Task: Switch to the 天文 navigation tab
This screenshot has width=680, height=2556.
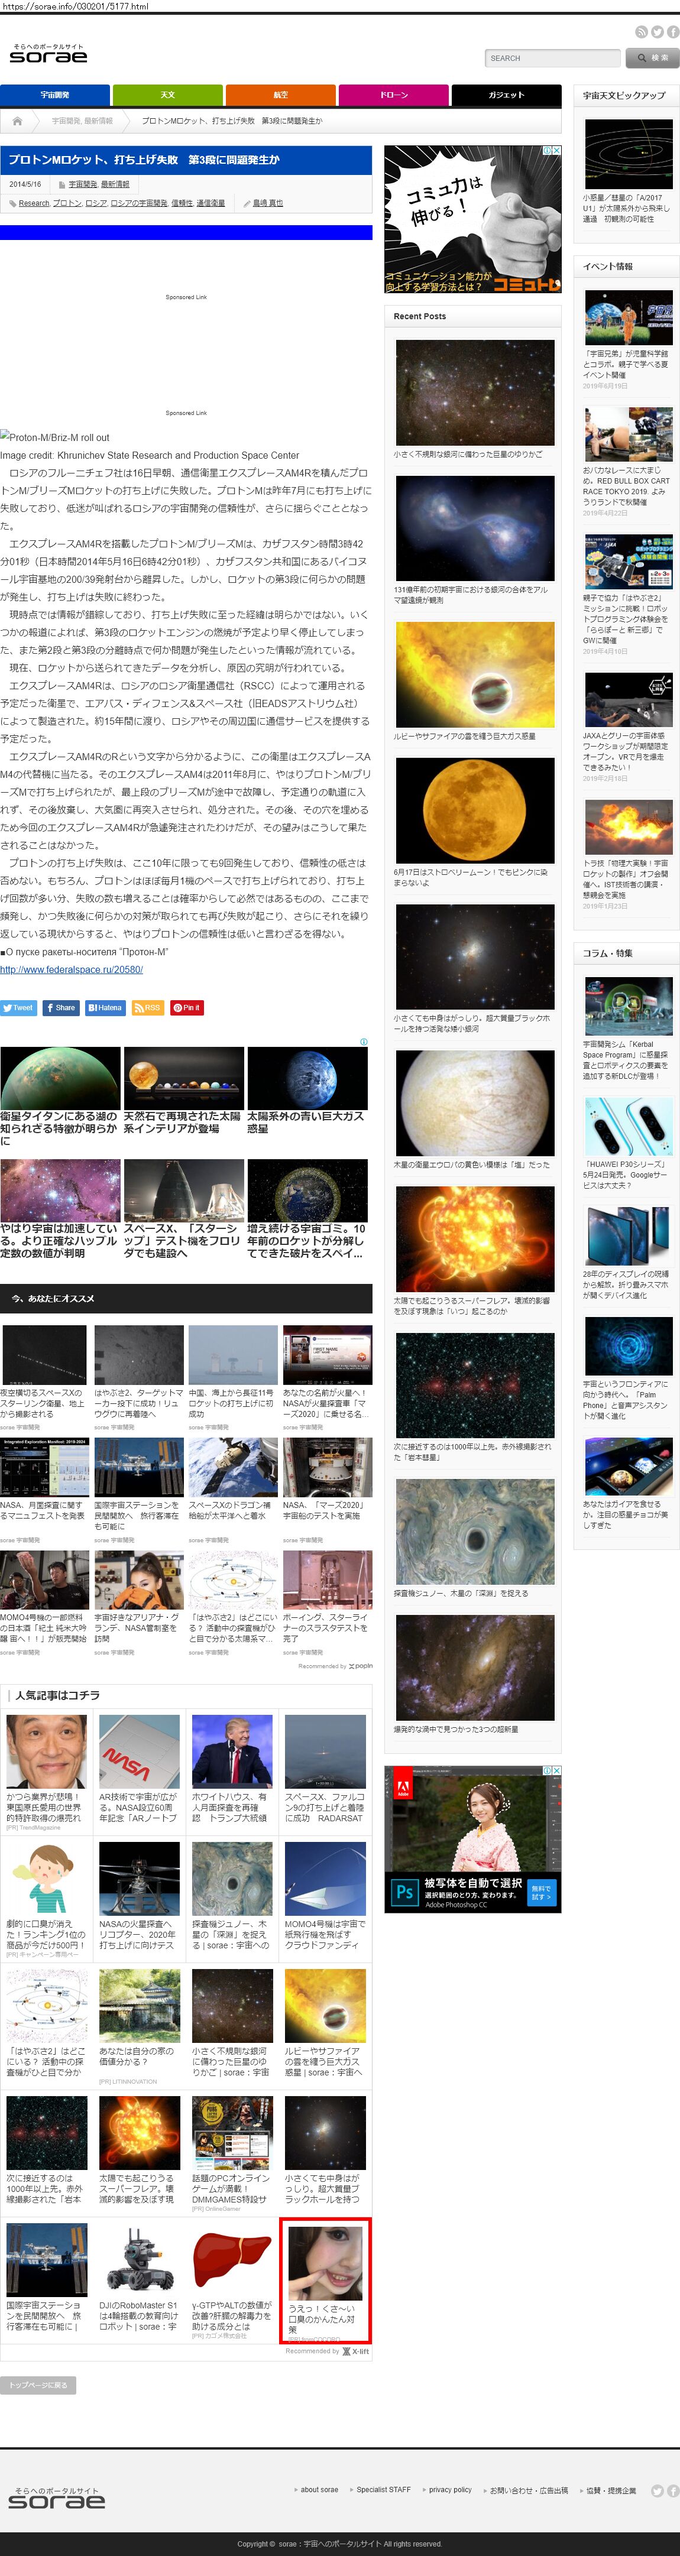Action: tap(167, 95)
